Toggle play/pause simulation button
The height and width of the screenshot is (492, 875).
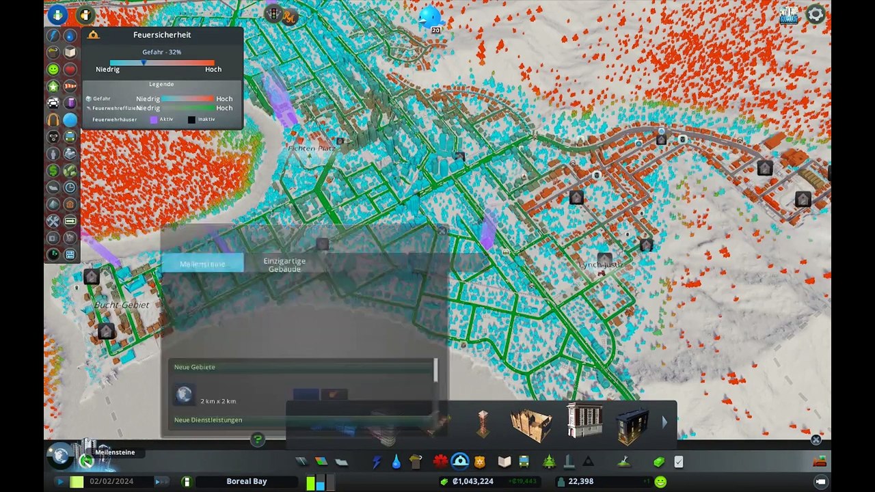click(x=59, y=482)
